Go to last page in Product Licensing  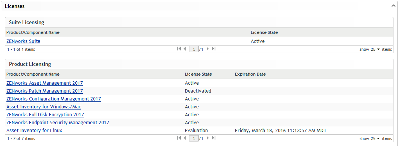[x=213, y=138]
